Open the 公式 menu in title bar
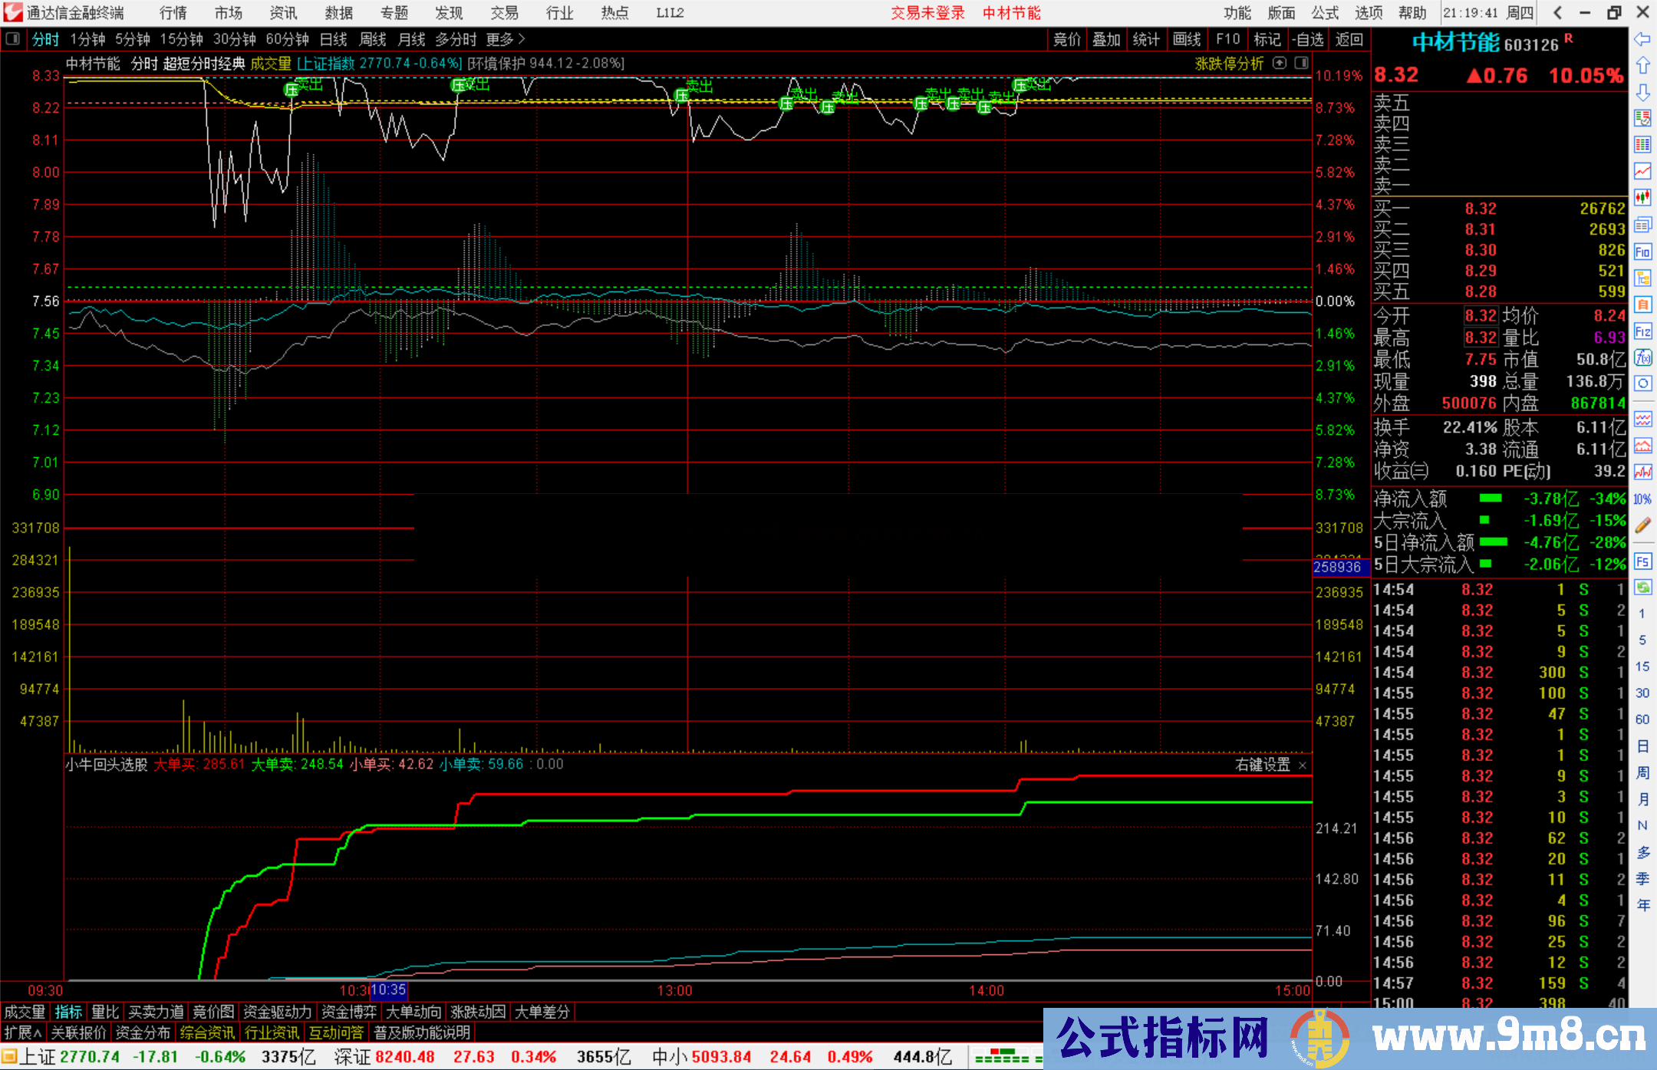Screen dimensions: 1657x1070 coord(1324,12)
